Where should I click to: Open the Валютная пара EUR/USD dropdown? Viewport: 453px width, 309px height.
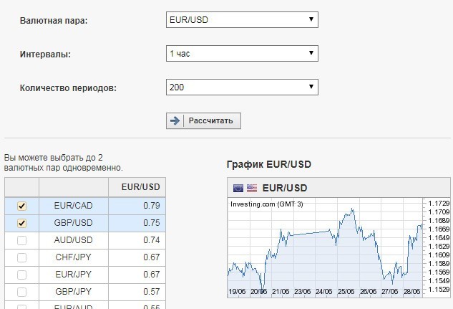(x=241, y=19)
